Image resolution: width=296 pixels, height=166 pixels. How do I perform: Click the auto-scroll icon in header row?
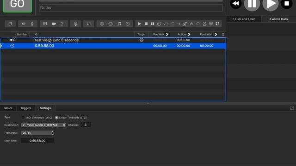(x=223, y=34)
